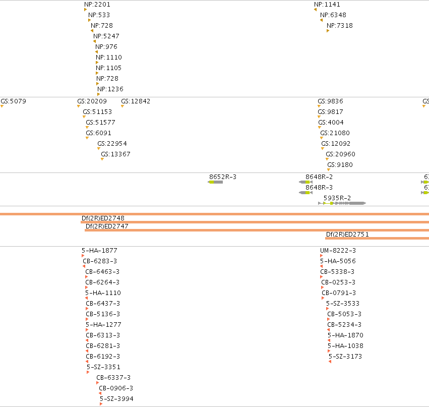Click the triangle marker under NP:1236

pos(98,94)
